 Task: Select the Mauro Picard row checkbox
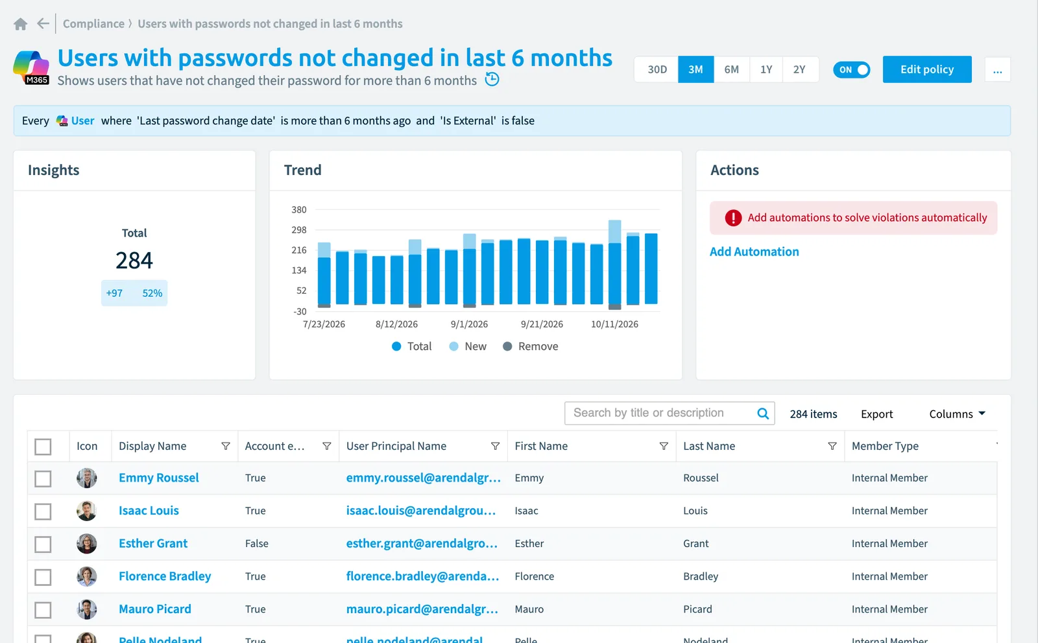tap(43, 610)
